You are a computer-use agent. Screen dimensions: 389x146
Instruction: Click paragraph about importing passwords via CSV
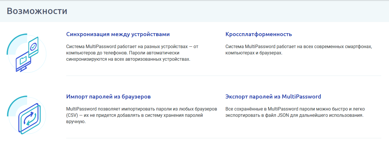click(x=142, y=115)
